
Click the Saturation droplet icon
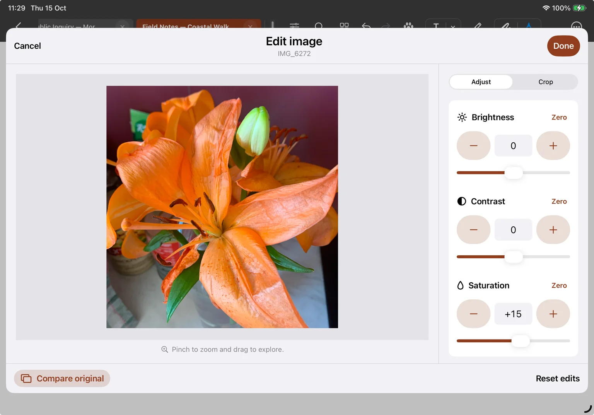tap(460, 285)
